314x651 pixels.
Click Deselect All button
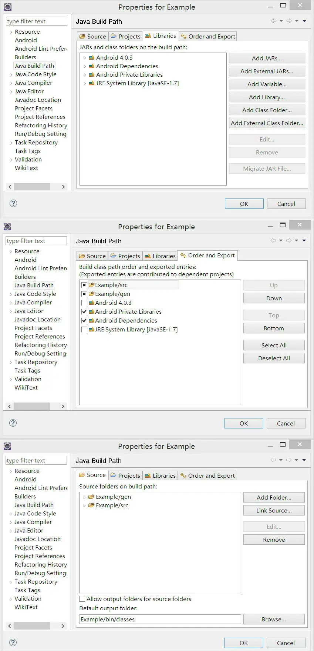click(x=274, y=358)
